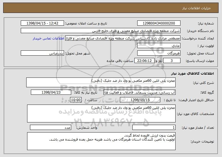Click the buyer organization name field

click(101, 31)
